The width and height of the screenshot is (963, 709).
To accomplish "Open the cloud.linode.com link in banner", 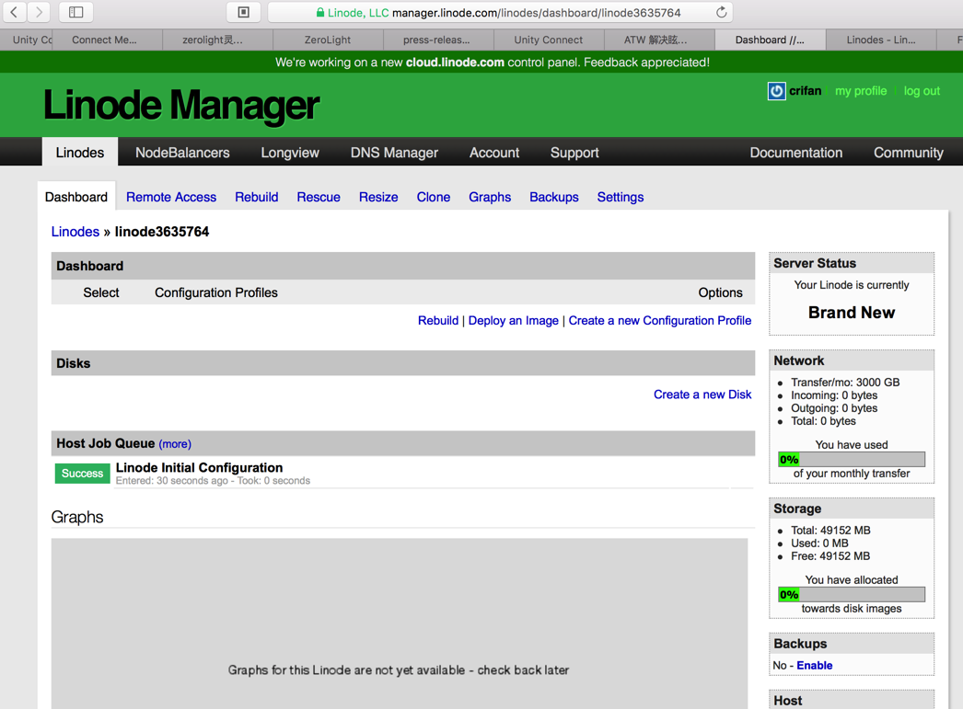I will click(x=455, y=62).
